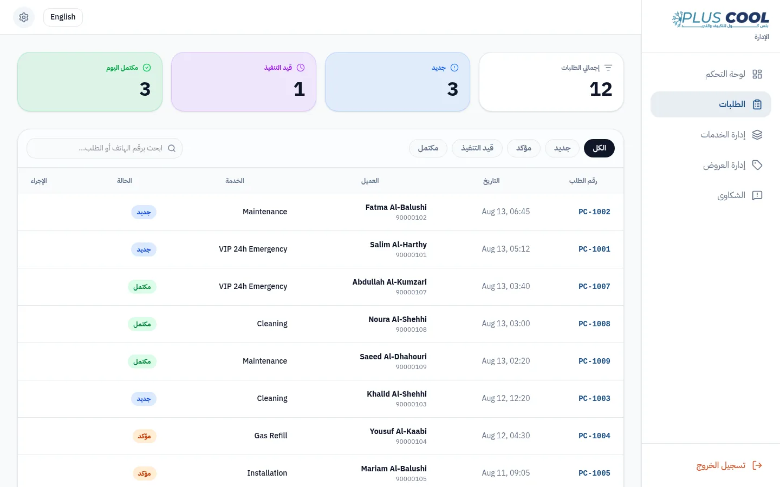Click the filter icon on total orders card
This screenshot has width=780, height=487.
pyautogui.click(x=608, y=68)
